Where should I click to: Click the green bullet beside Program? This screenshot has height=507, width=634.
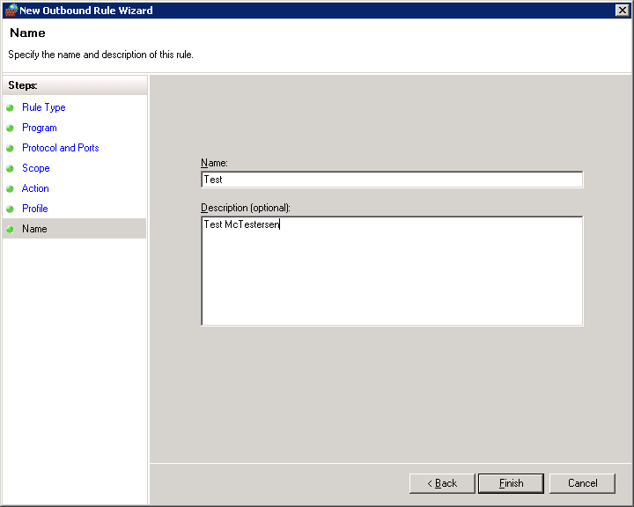point(10,129)
